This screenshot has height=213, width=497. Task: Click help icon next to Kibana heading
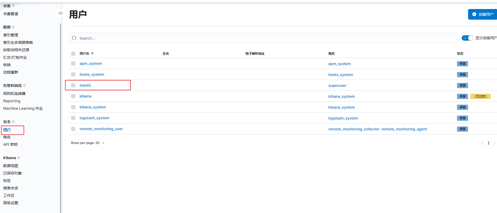click(x=19, y=158)
